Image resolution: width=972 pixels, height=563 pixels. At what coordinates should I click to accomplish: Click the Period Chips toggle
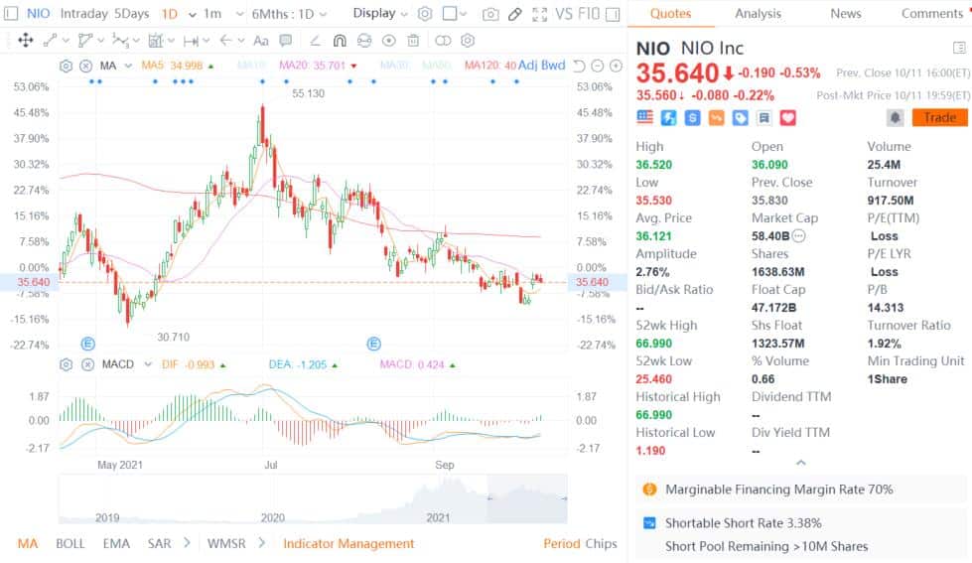(x=580, y=544)
